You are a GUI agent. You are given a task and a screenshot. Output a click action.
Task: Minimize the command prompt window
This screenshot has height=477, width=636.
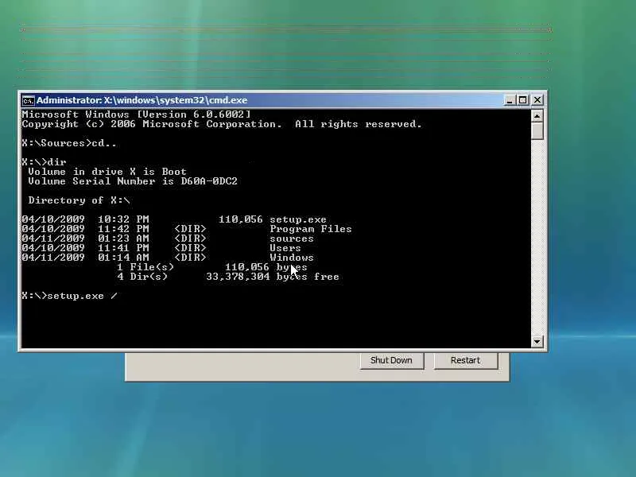[510, 100]
